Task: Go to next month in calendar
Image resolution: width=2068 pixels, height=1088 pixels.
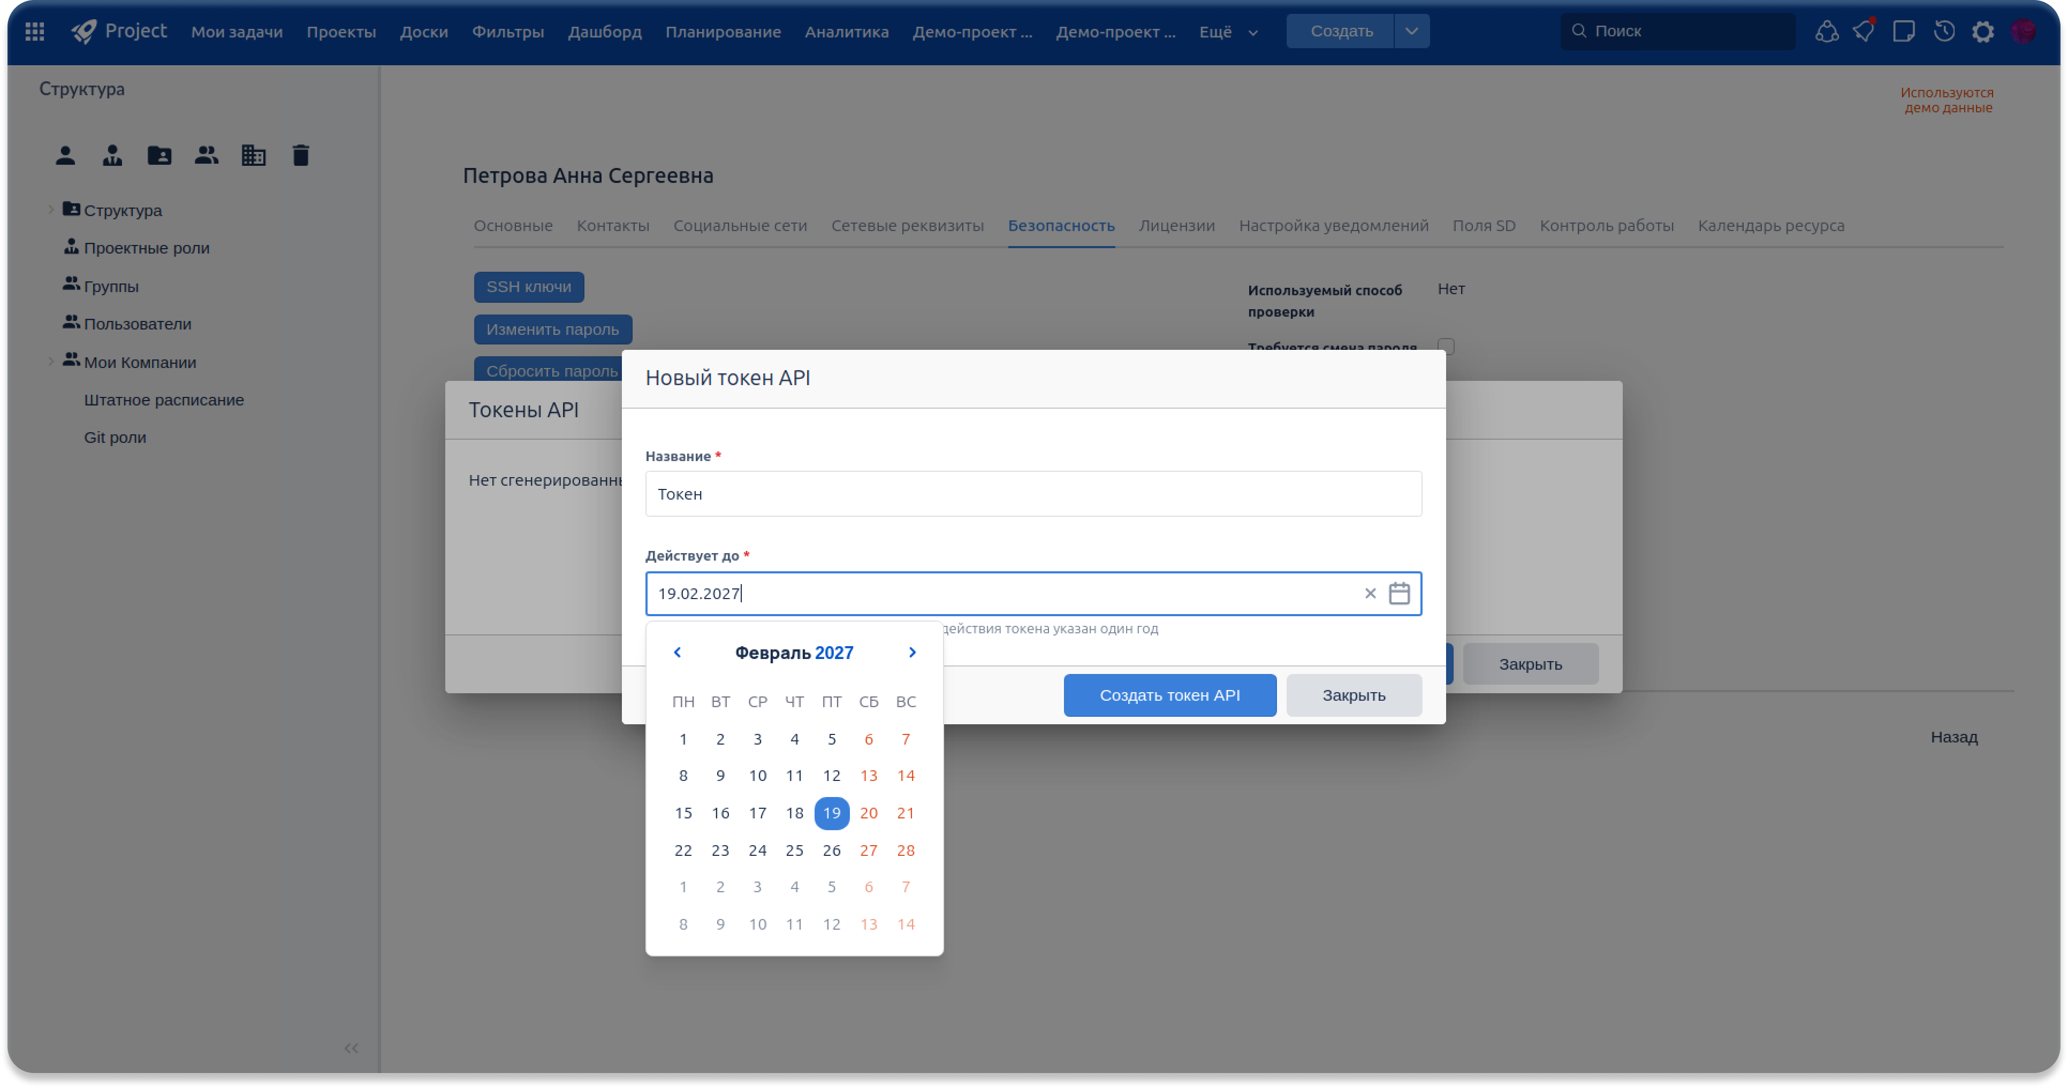Action: [x=912, y=653]
